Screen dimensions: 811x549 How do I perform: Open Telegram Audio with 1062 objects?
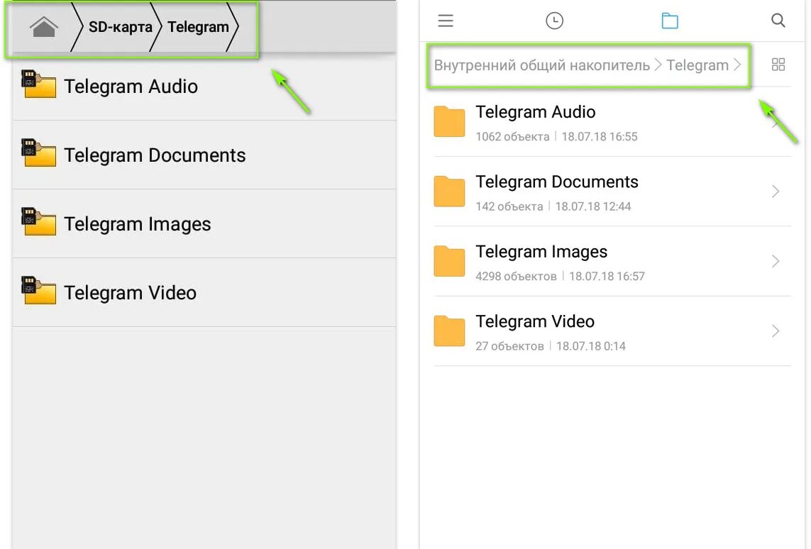pyautogui.click(x=612, y=122)
